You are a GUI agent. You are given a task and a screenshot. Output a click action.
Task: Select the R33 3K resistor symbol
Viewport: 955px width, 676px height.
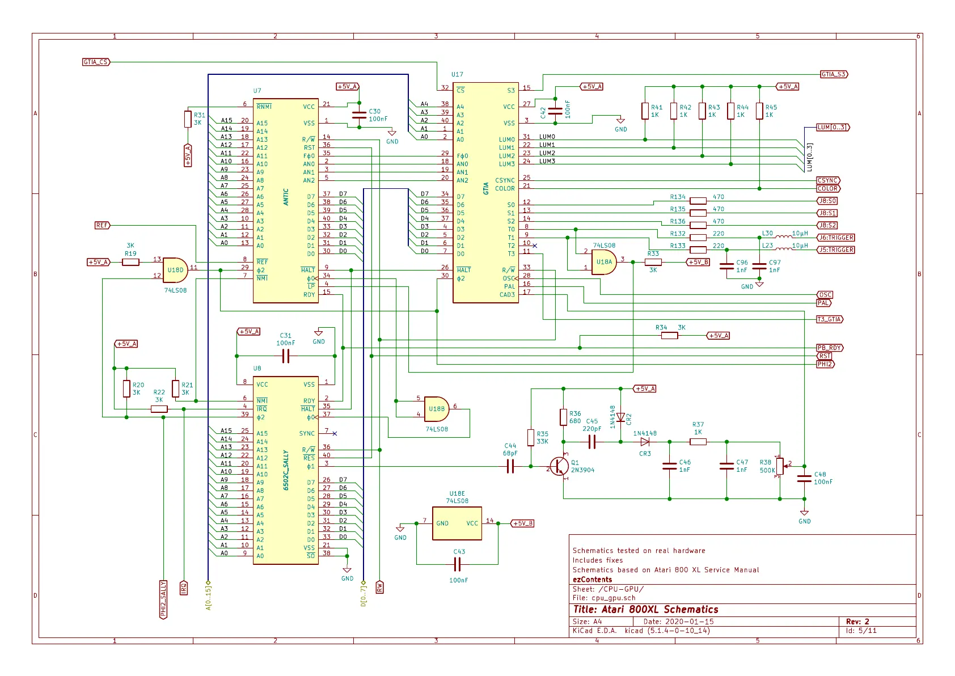653,262
